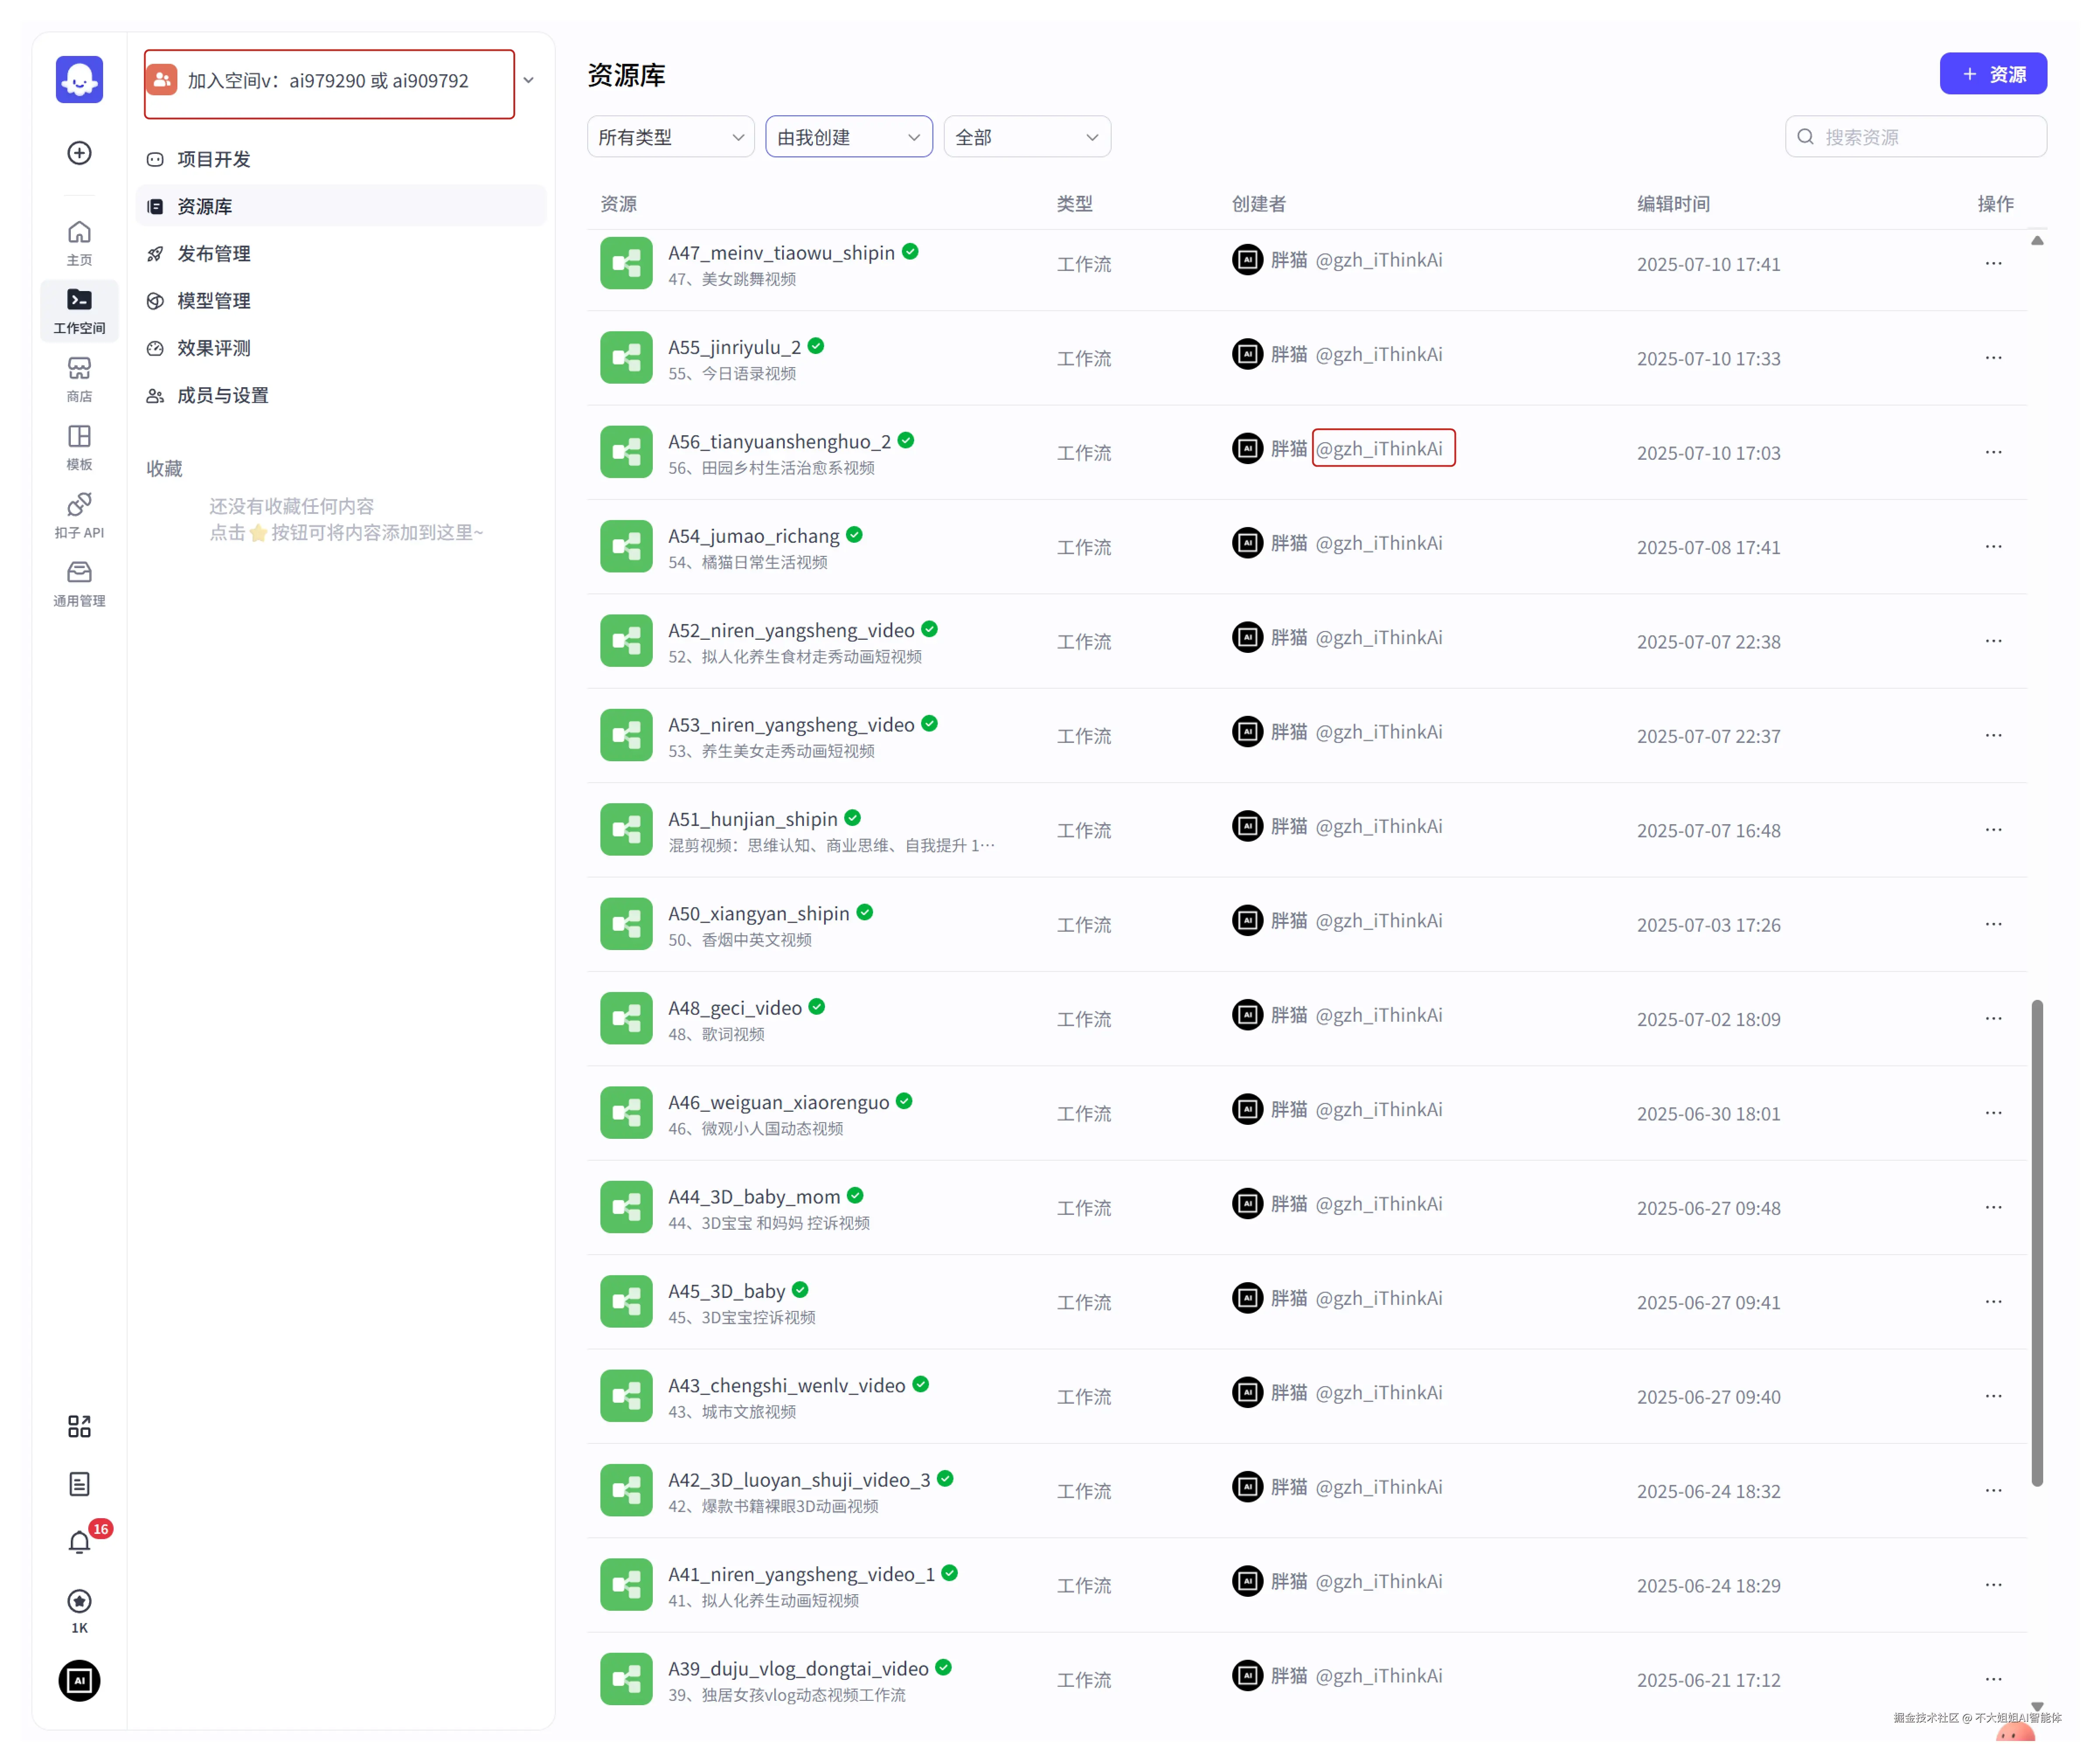Click the magnifier icon in search box

[x=1806, y=137]
